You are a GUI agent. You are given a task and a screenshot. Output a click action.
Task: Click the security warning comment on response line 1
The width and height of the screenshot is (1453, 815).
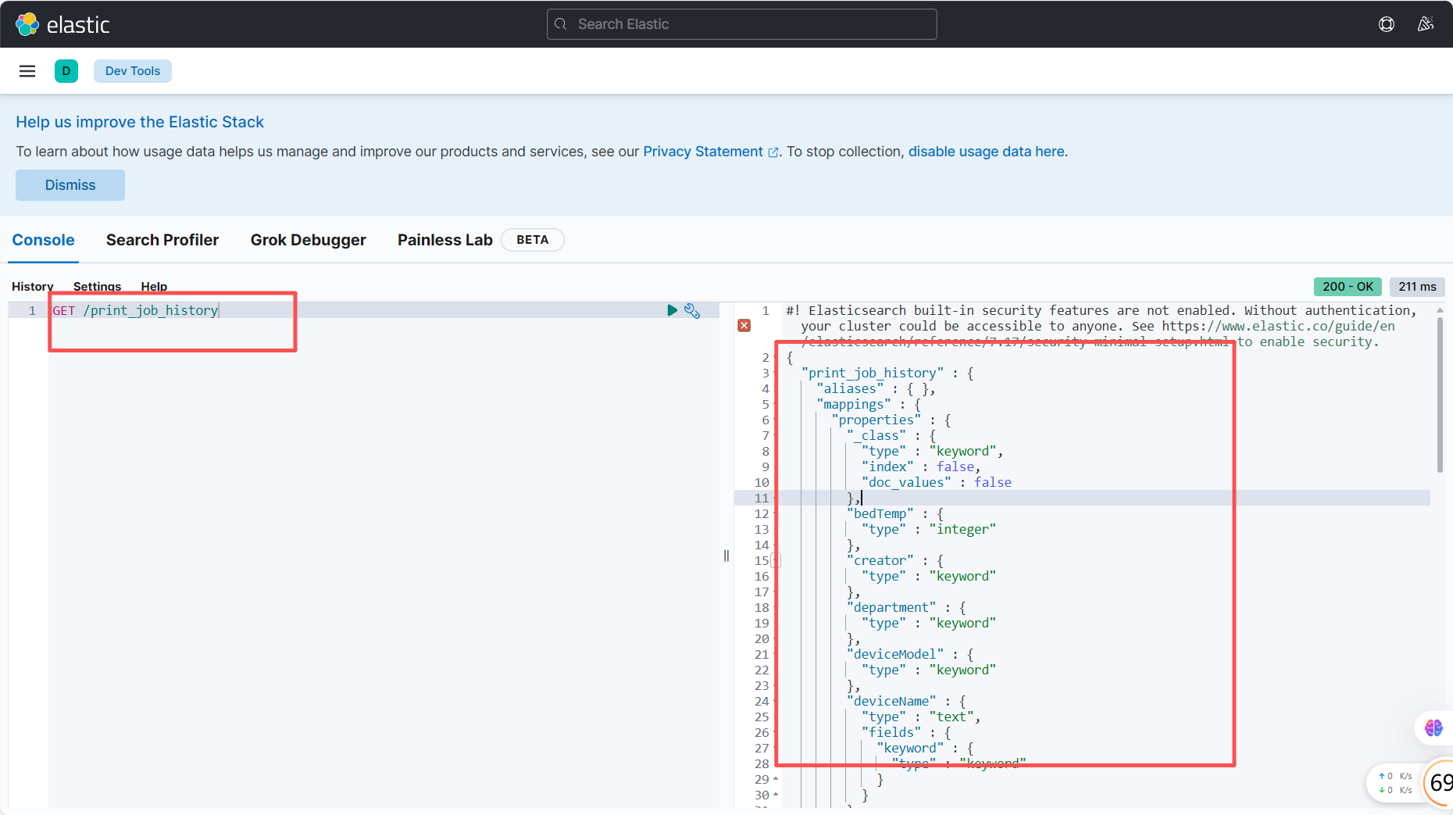click(1101, 326)
